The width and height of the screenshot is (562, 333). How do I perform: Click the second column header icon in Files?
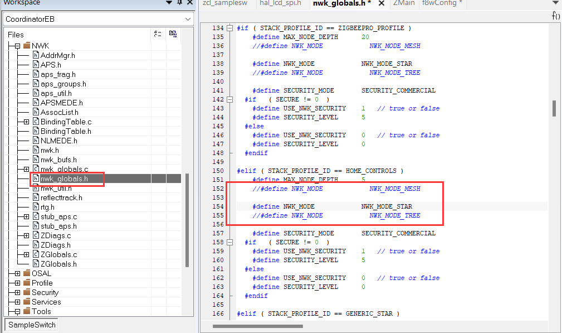[173, 34]
